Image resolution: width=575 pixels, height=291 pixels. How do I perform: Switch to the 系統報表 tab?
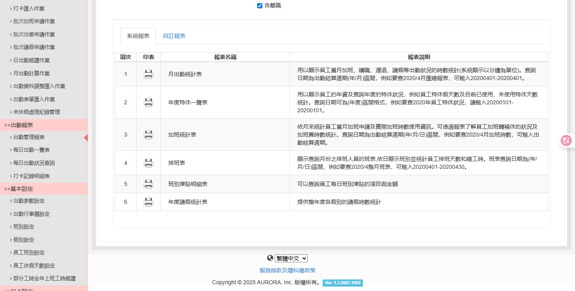pyautogui.click(x=138, y=36)
